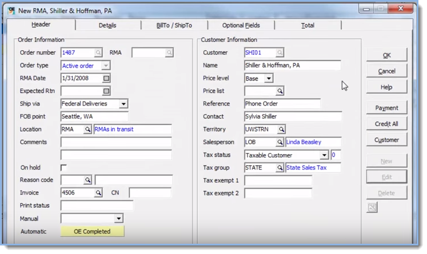Click the Price list input field
This screenshot has width=427, height=254.
tap(260, 91)
